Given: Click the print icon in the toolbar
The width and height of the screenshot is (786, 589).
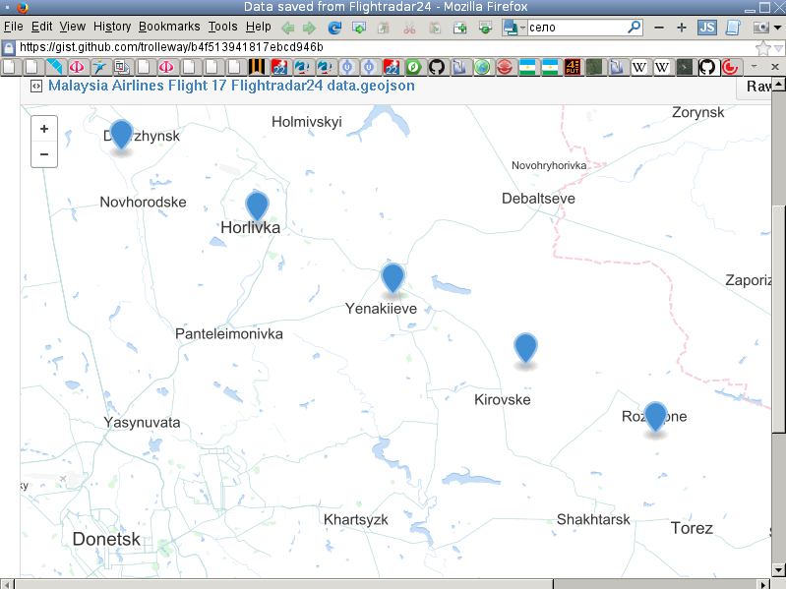Looking at the screenshot, I should coord(485,28).
